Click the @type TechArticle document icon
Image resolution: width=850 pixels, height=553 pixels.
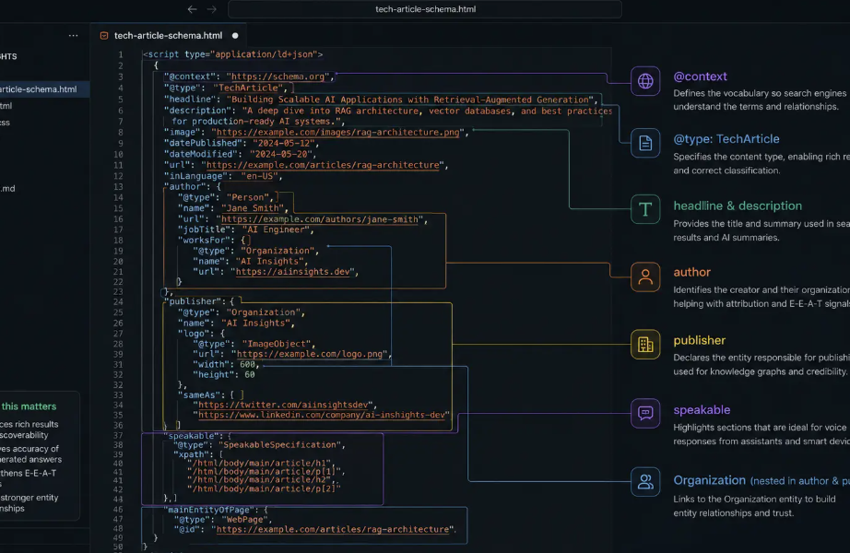(645, 143)
